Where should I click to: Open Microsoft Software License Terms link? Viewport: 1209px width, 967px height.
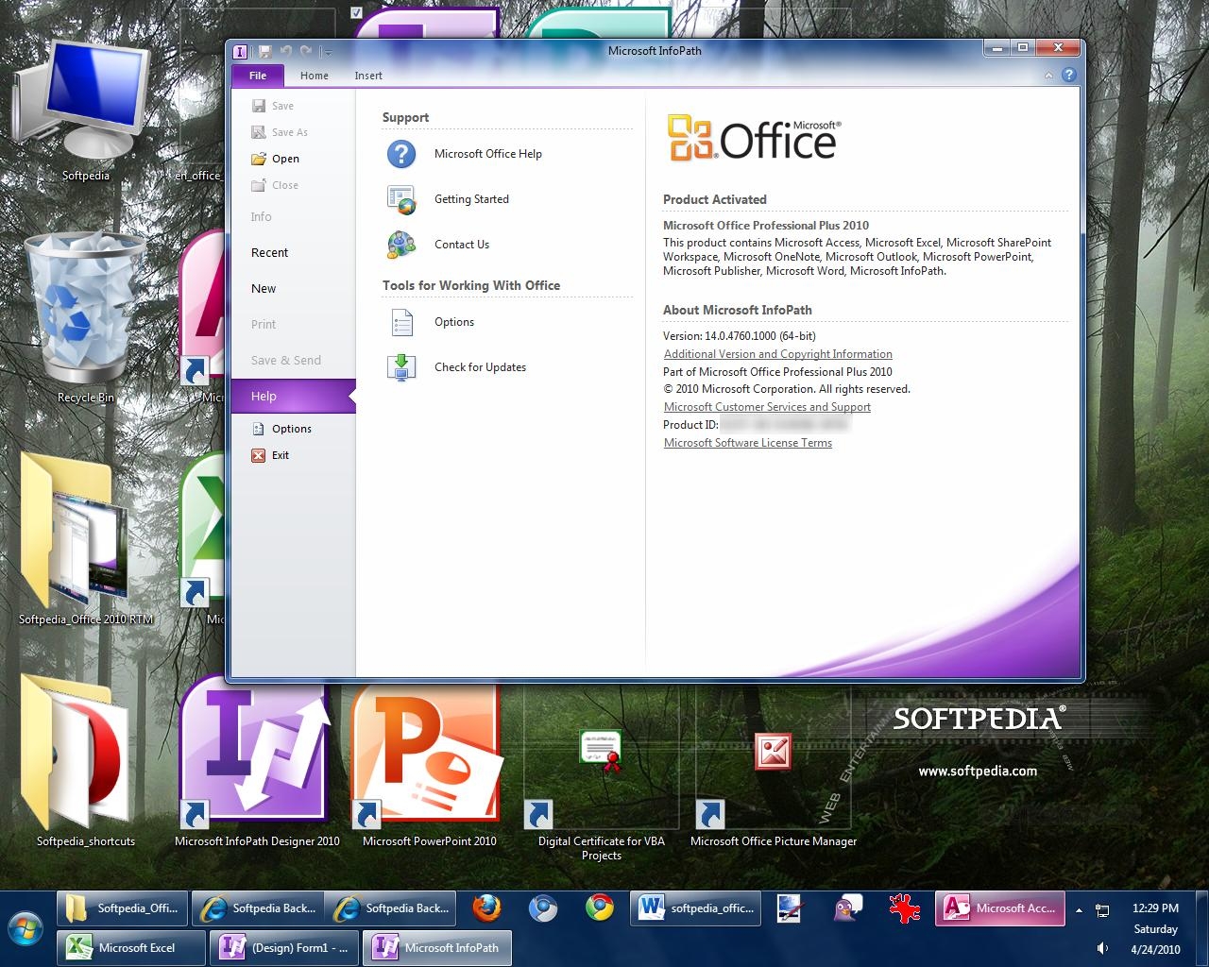[747, 443]
